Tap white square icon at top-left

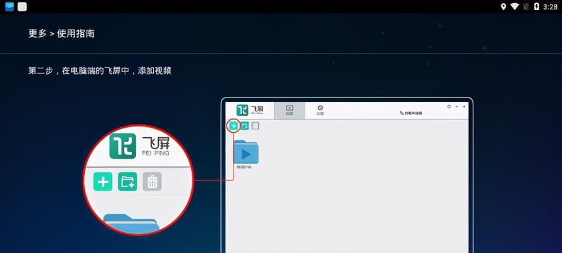pyautogui.click(x=22, y=6)
